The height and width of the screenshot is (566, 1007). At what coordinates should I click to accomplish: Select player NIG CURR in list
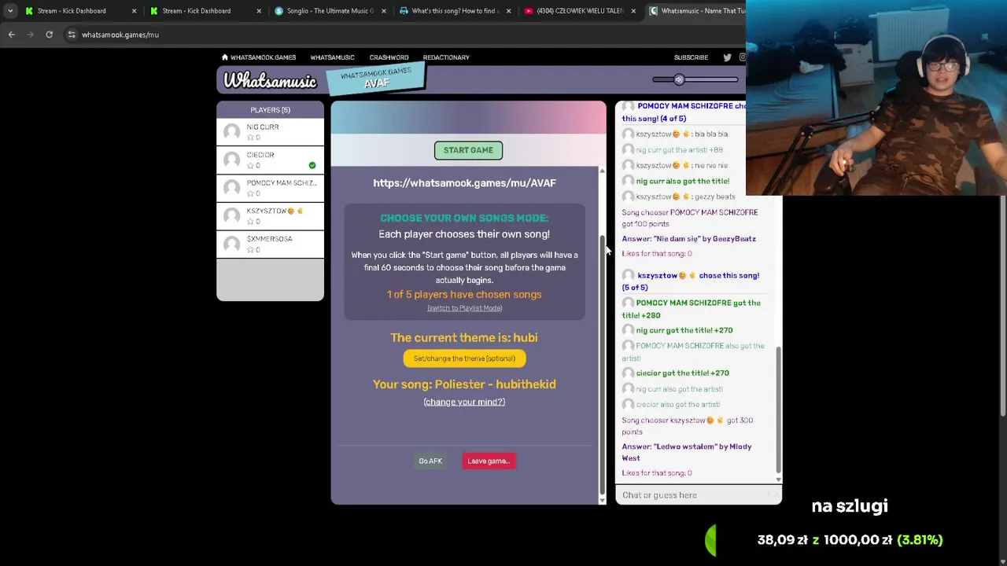pyautogui.click(x=270, y=131)
